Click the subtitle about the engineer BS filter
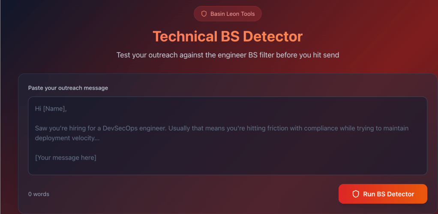The height and width of the screenshot is (214, 438). pos(228,55)
